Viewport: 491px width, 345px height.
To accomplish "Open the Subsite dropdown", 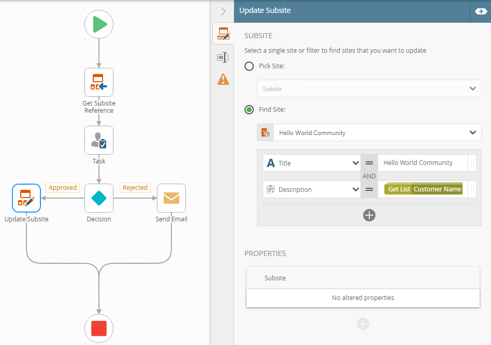I will pos(369,88).
